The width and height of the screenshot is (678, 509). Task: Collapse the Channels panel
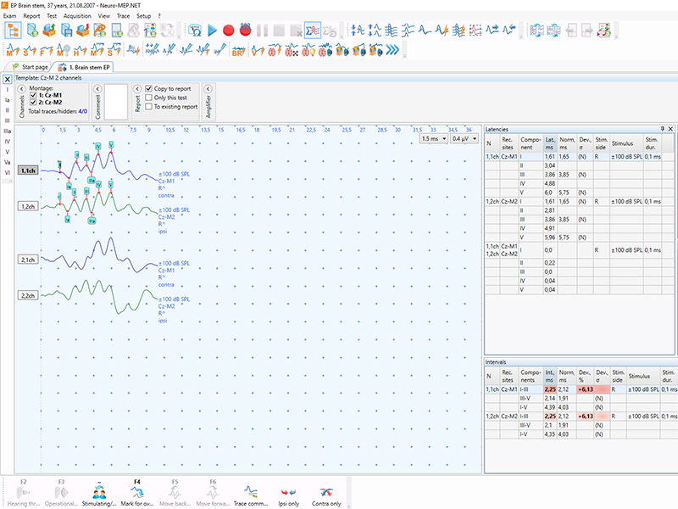(x=22, y=89)
